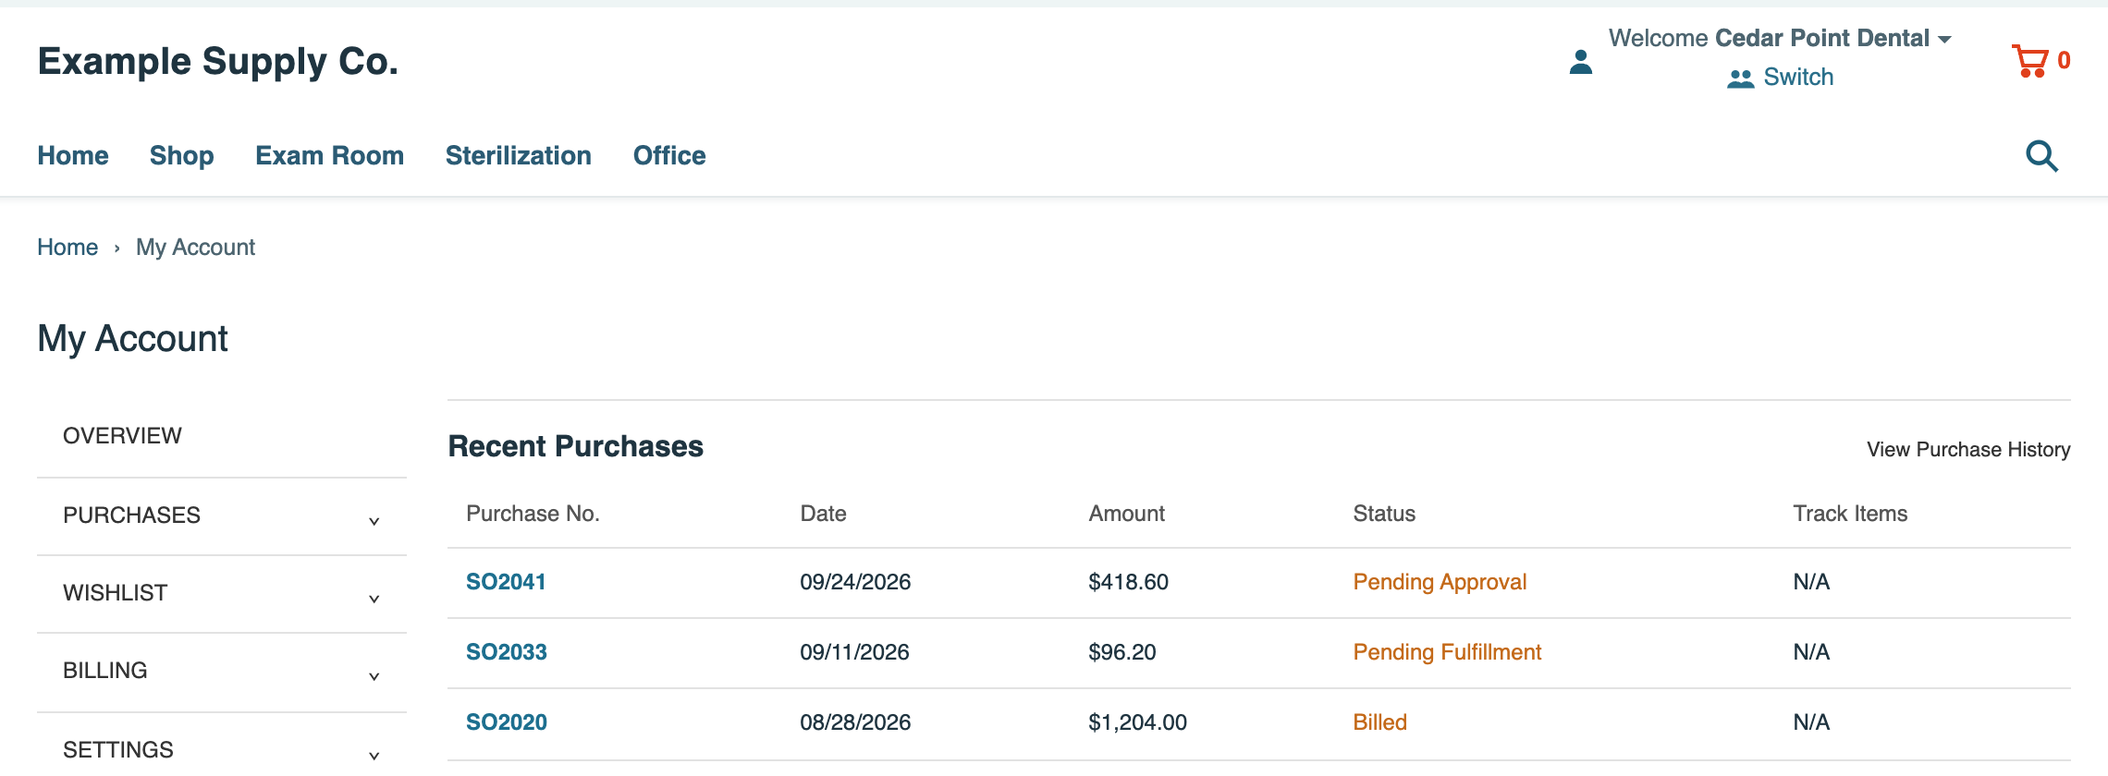Click the $1,204.00 amount cell
This screenshot has width=2108, height=776.
tap(1137, 722)
